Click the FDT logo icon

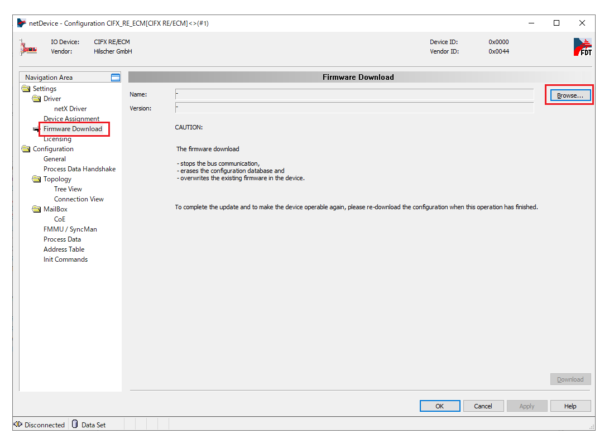coord(582,47)
